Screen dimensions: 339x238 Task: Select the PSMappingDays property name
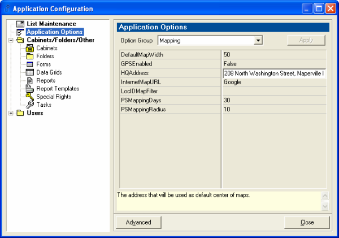[141, 100]
